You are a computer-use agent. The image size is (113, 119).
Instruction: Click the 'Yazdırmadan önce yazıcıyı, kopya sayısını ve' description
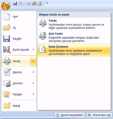(x=76, y=25)
